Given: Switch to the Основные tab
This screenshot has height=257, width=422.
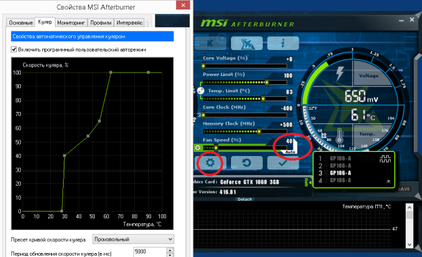Looking at the screenshot, I should click(21, 22).
